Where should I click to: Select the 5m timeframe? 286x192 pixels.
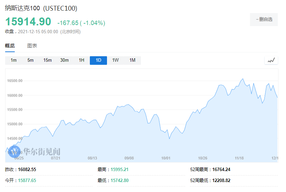pos(31,60)
